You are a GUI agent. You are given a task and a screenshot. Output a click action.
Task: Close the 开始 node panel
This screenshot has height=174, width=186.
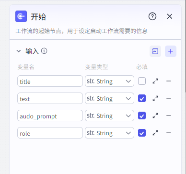coord(170,16)
